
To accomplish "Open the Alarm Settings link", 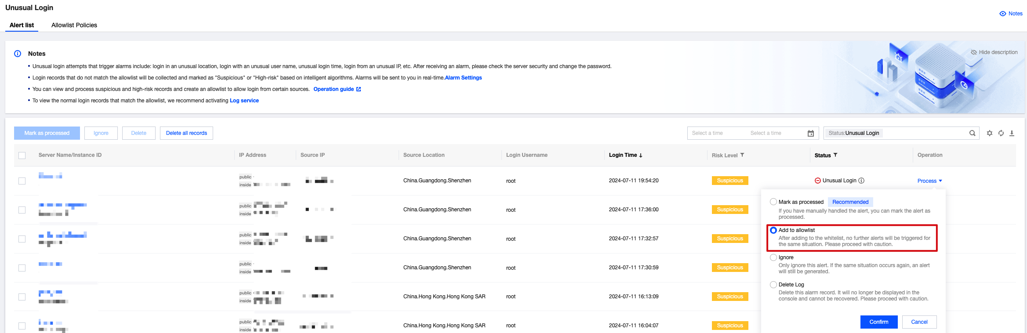I will tap(463, 78).
